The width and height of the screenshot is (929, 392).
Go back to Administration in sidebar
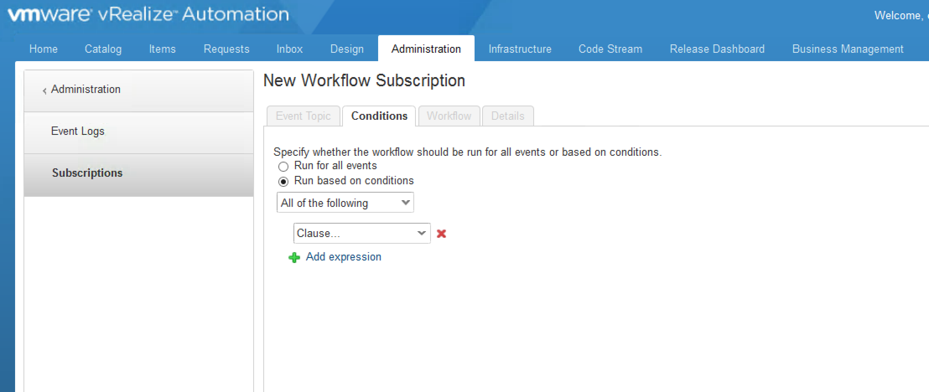139,91
